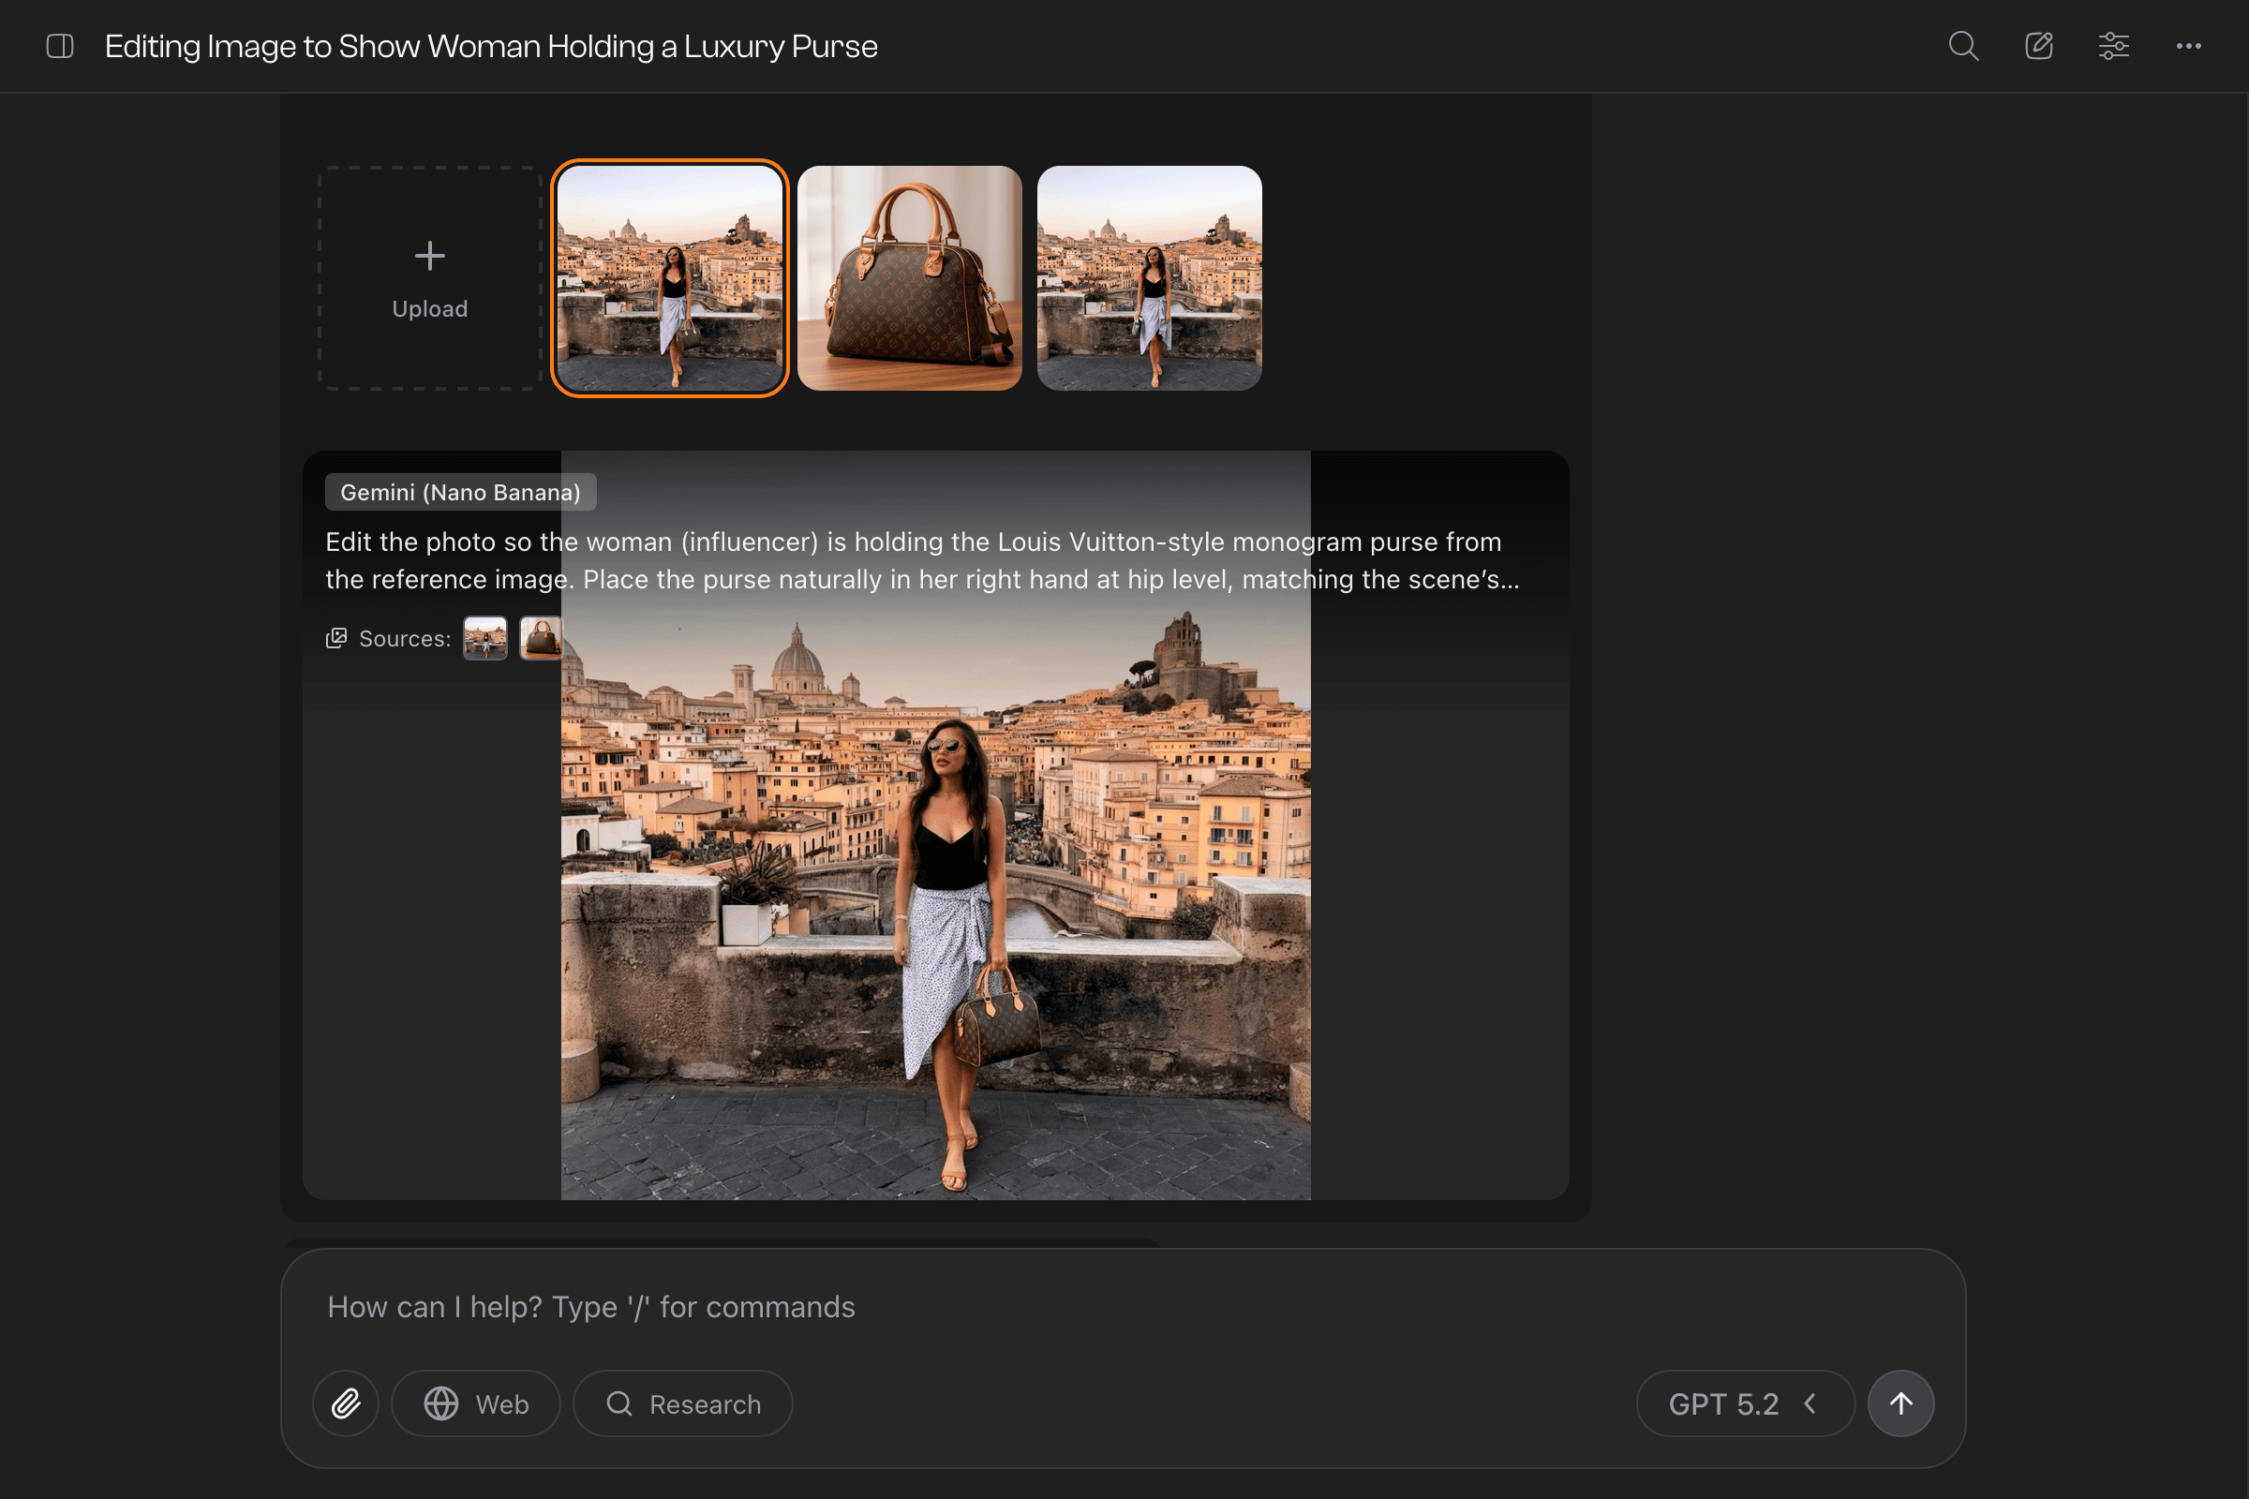Start new chat with compose icon

tap(2039, 46)
